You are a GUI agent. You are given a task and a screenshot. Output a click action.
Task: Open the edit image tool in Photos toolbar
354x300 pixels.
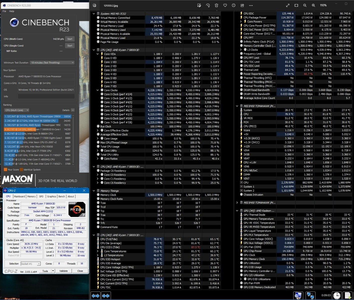tap(199, 5)
